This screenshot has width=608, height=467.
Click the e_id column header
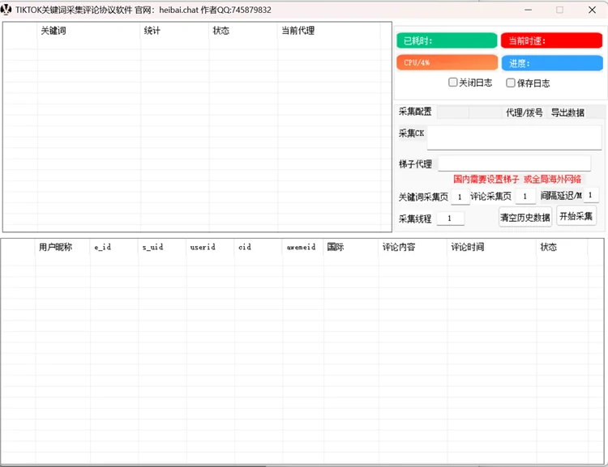[114, 247]
